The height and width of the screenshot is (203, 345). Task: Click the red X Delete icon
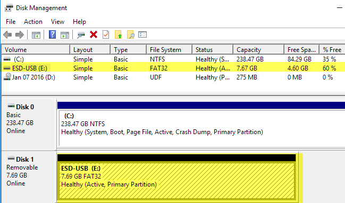(94, 34)
